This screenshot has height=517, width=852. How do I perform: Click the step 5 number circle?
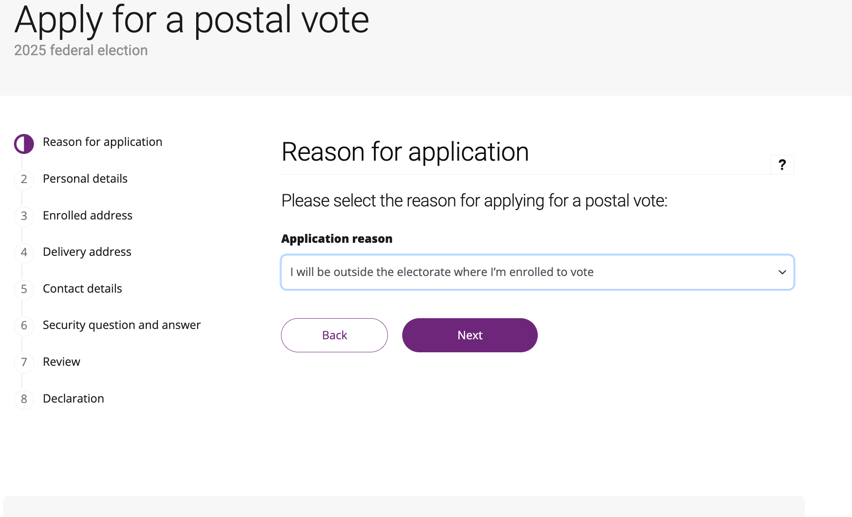[x=24, y=289]
